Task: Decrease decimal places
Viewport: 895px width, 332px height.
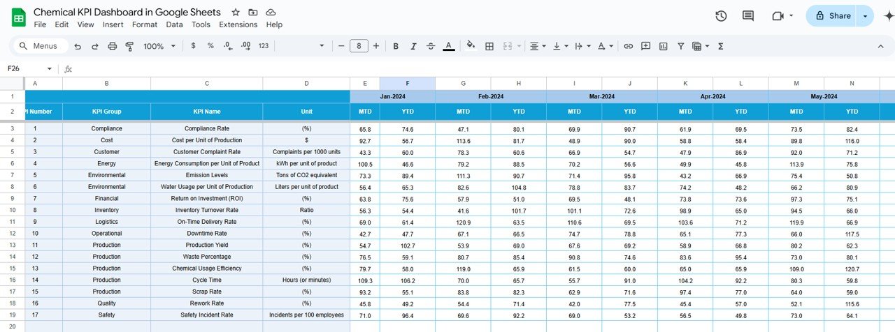Action: tap(228, 46)
